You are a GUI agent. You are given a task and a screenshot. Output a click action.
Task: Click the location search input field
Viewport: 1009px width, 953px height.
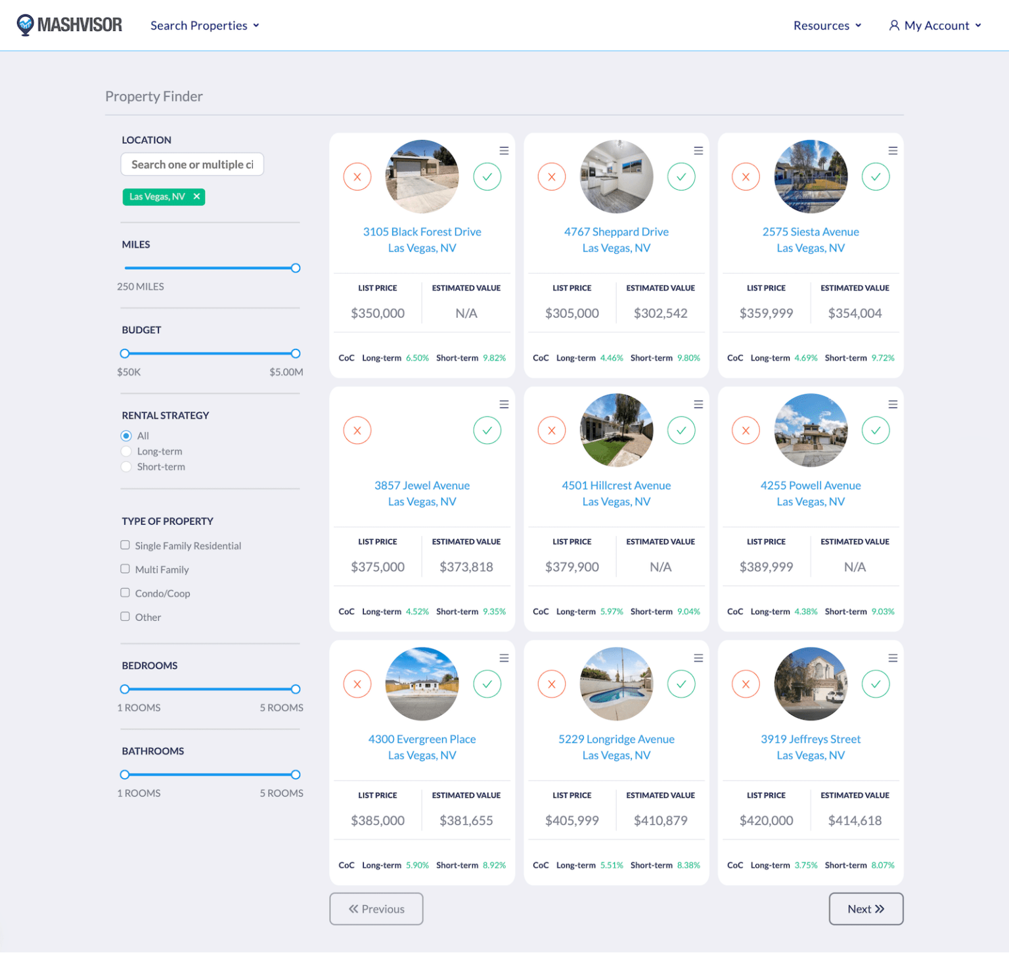(x=192, y=164)
